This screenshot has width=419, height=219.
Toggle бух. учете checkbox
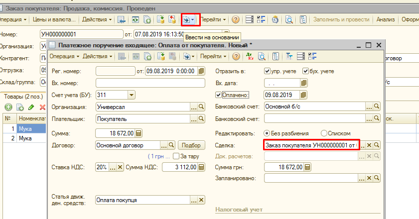click(x=305, y=71)
